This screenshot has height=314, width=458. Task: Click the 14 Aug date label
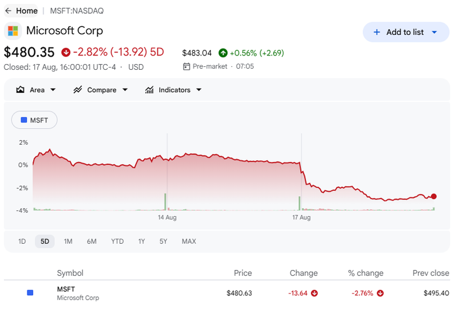167,217
